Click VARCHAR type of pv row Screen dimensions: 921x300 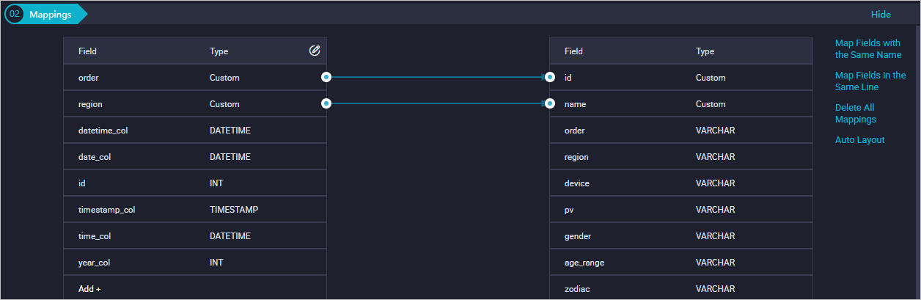coord(715,210)
